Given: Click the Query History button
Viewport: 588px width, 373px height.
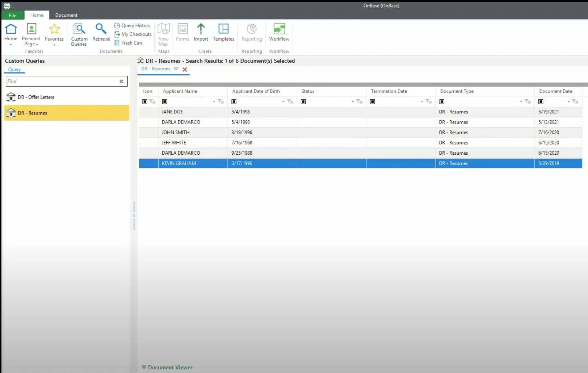Looking at the screenshot, I should coord(132,25).
